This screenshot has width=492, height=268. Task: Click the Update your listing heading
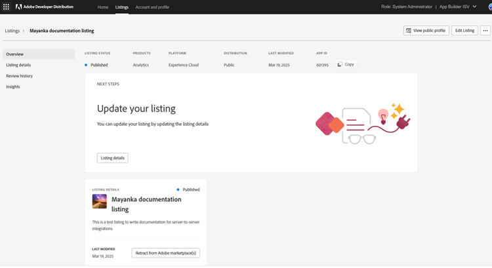pos(136,109)
